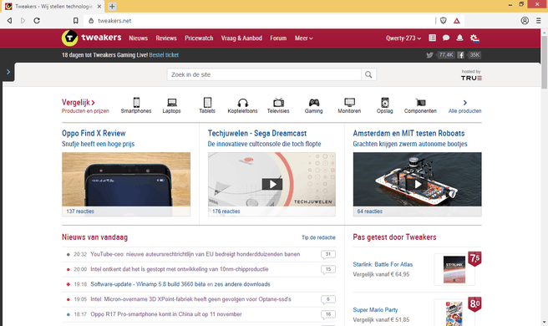Open the Intel 10nm-chipproductie news item
548x326 pixels.
(180, 269)
